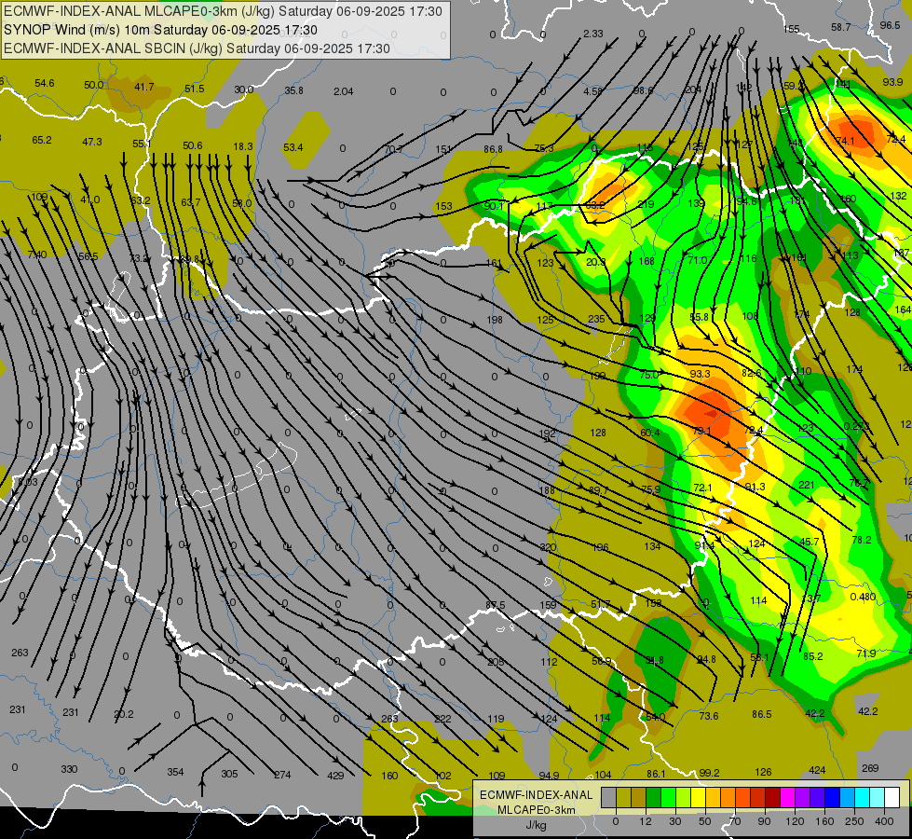The image size is (912, 839).
Task: Click the map value '429'
Action: (x=335, y=776)
